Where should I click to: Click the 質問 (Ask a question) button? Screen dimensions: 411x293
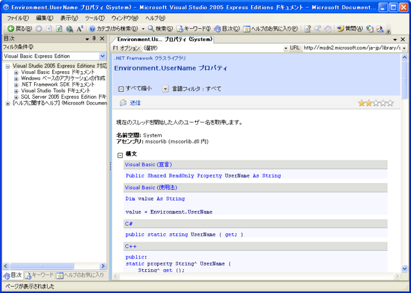pos(350,28)
